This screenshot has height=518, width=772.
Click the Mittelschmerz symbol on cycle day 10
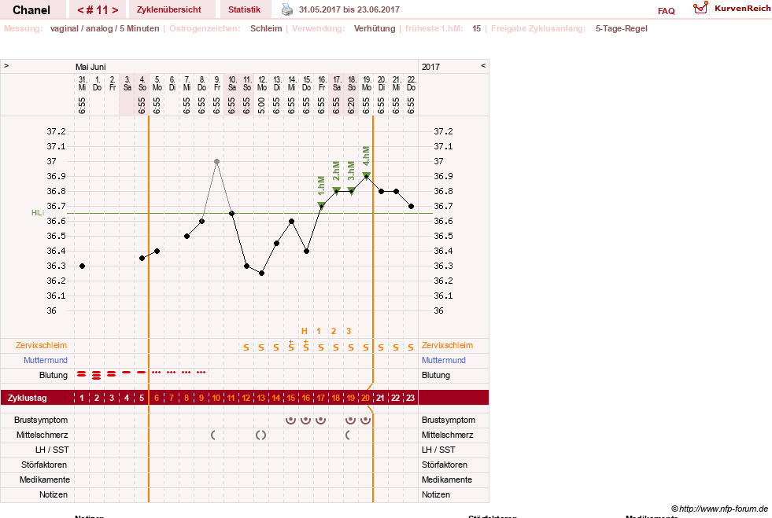213,435
